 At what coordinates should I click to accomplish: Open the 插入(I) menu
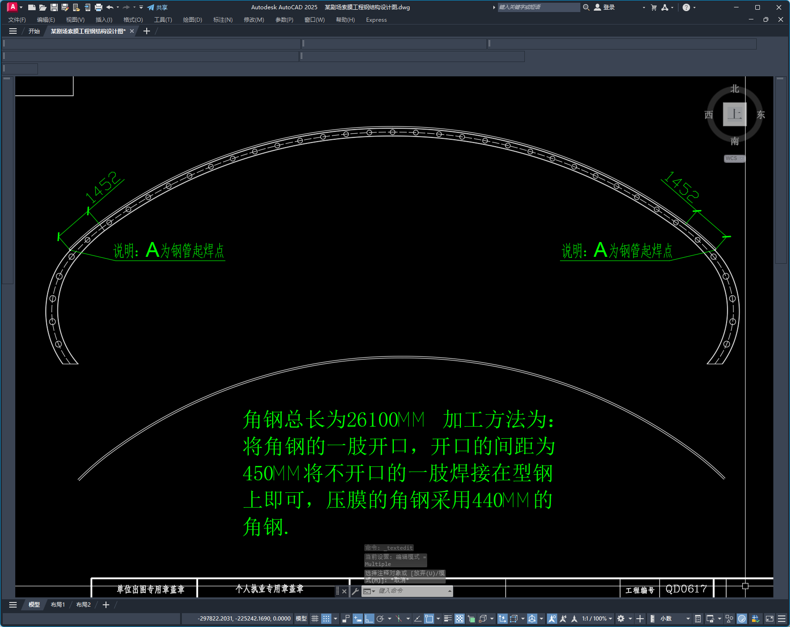104,20
